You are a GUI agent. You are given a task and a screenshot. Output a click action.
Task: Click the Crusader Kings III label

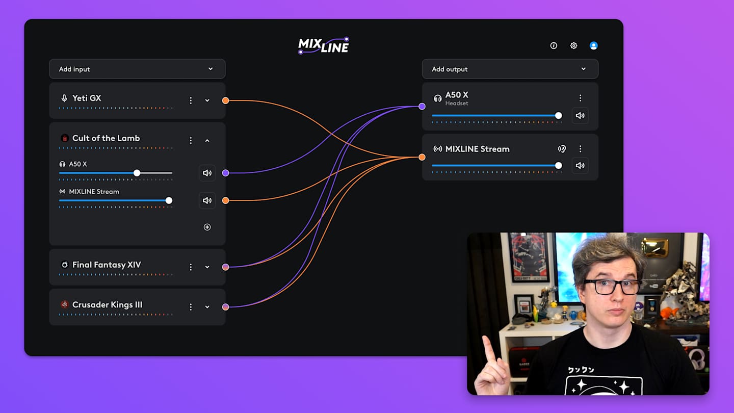[x=107, y=304]
